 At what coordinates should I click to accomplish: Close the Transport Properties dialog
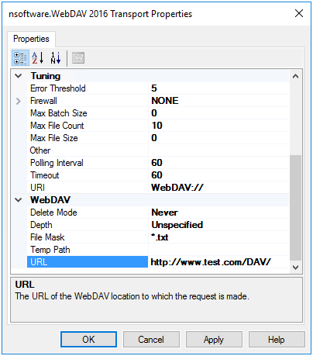pyautogui.click(x=299, y=13)
